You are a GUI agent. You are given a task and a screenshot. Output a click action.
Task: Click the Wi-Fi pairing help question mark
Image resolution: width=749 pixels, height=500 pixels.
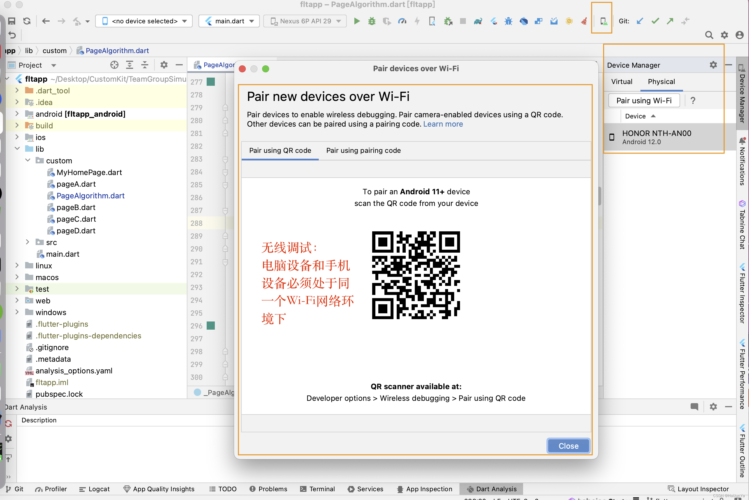tap(693, 100)
